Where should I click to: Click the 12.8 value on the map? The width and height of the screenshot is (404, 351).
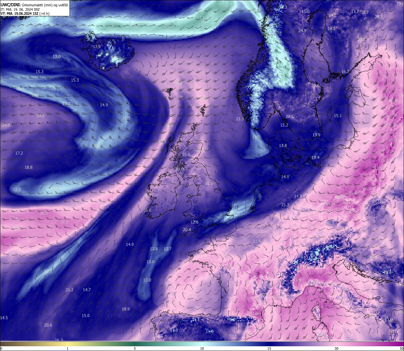(x=154, y=249)
